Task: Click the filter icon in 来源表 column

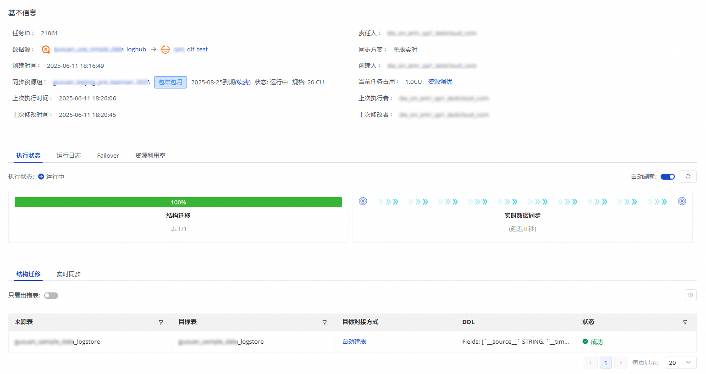Action: point(161,322)
